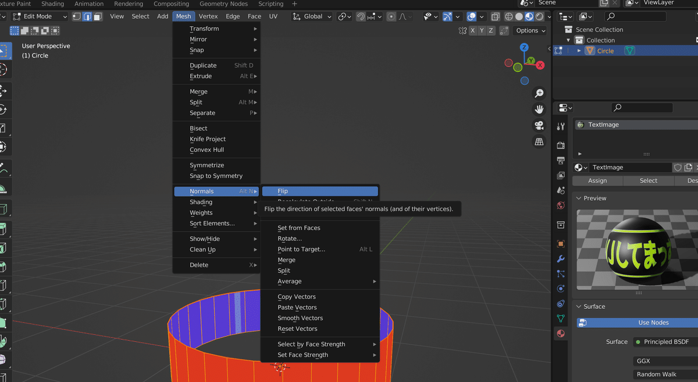
Task: Click the material Select button
Action: 649,181
